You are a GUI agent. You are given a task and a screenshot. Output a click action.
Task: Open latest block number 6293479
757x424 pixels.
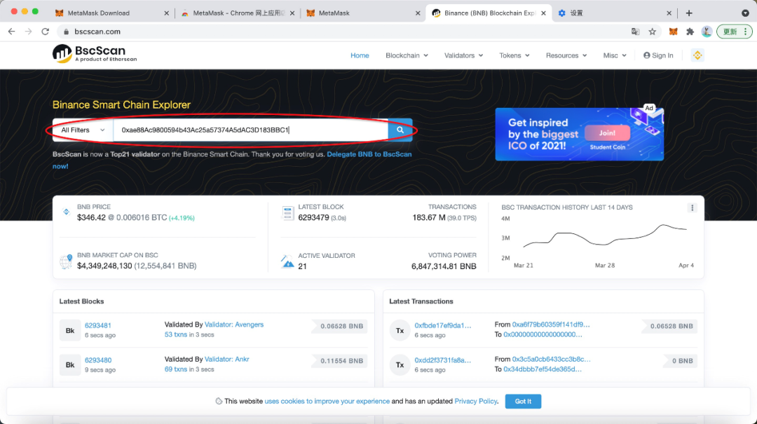pyautogui.click(x=314, y=218)
